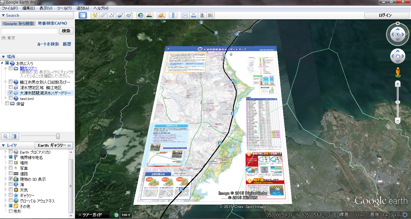Click the Email envelope icon

(x=185, y=15)
